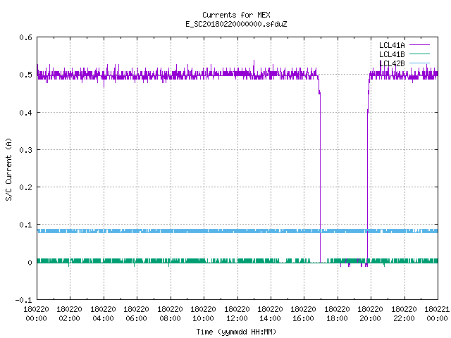Click the -0.1 y-axis tick label

23,300
